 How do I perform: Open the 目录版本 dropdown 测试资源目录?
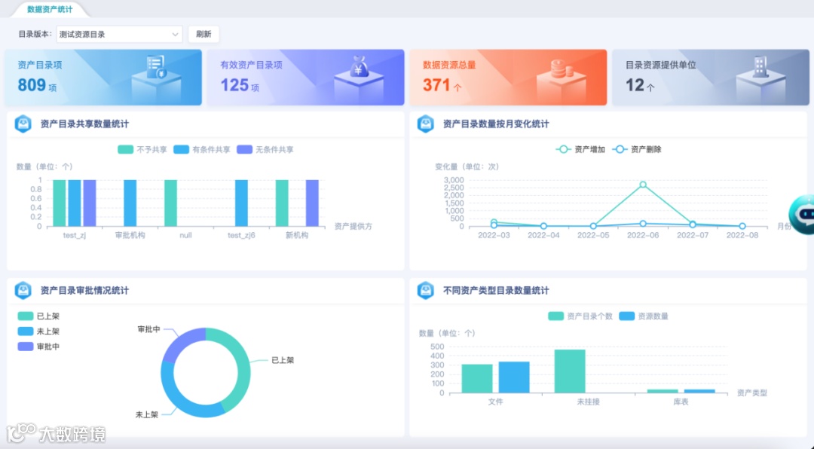[119, 34]
